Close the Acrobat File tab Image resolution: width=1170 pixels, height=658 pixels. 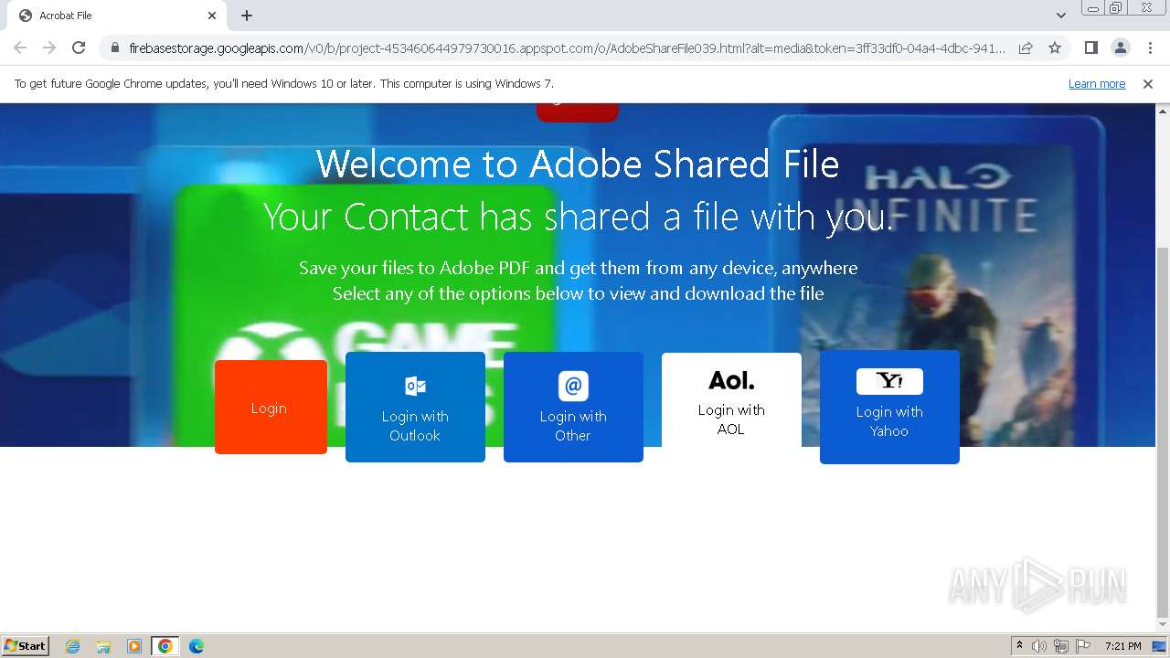(x=212, y=16)
